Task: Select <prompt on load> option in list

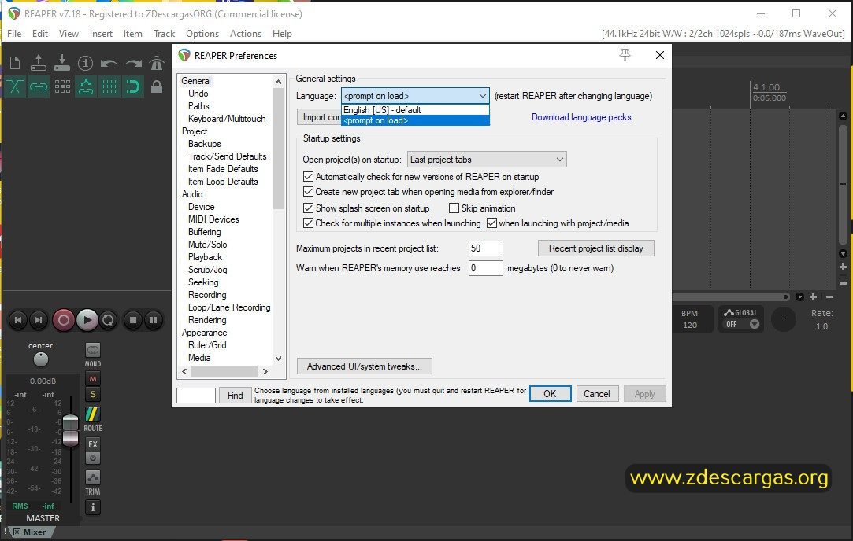Action: pyautogui.click(x=416, y=120)
